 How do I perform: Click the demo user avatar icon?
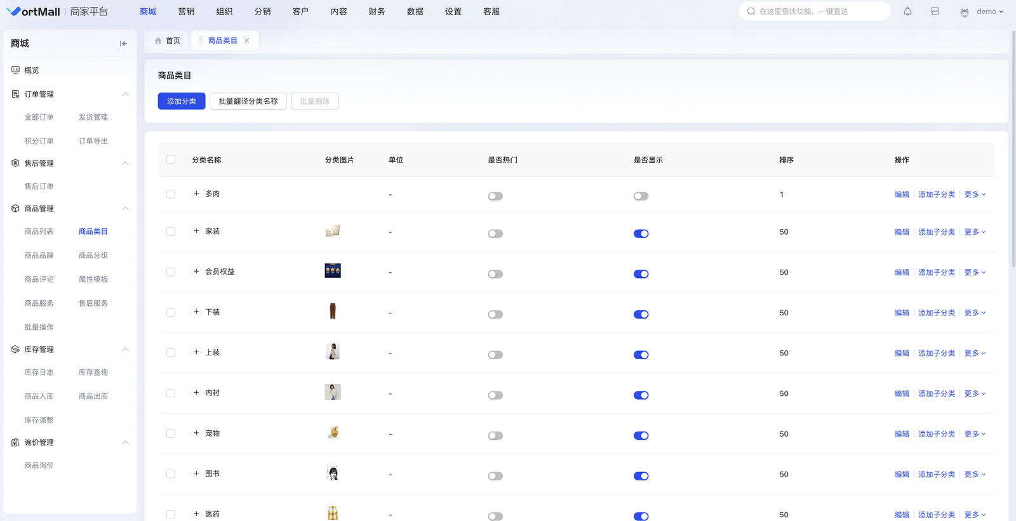pyautogui.click(x=965, y=12)
